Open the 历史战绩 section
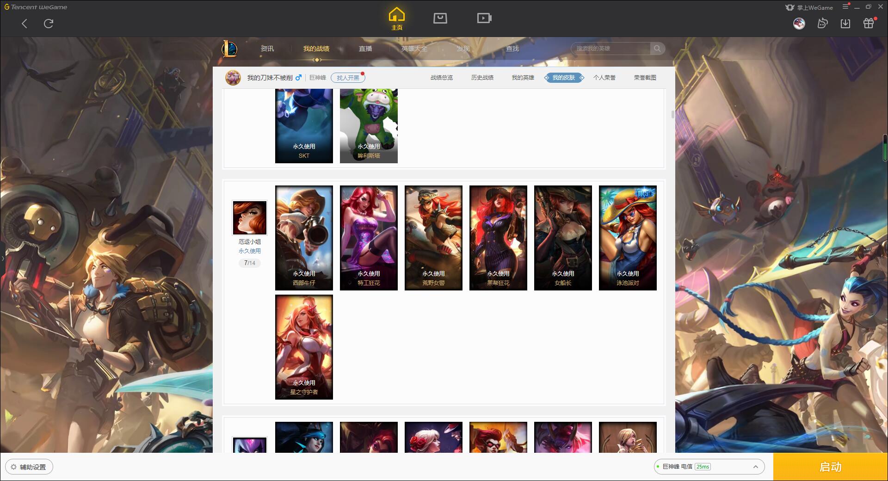 click(482, 78)
